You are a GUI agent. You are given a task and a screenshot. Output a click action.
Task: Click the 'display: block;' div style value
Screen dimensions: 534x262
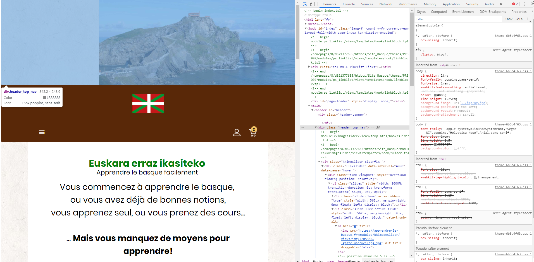[x=434, y=55]
